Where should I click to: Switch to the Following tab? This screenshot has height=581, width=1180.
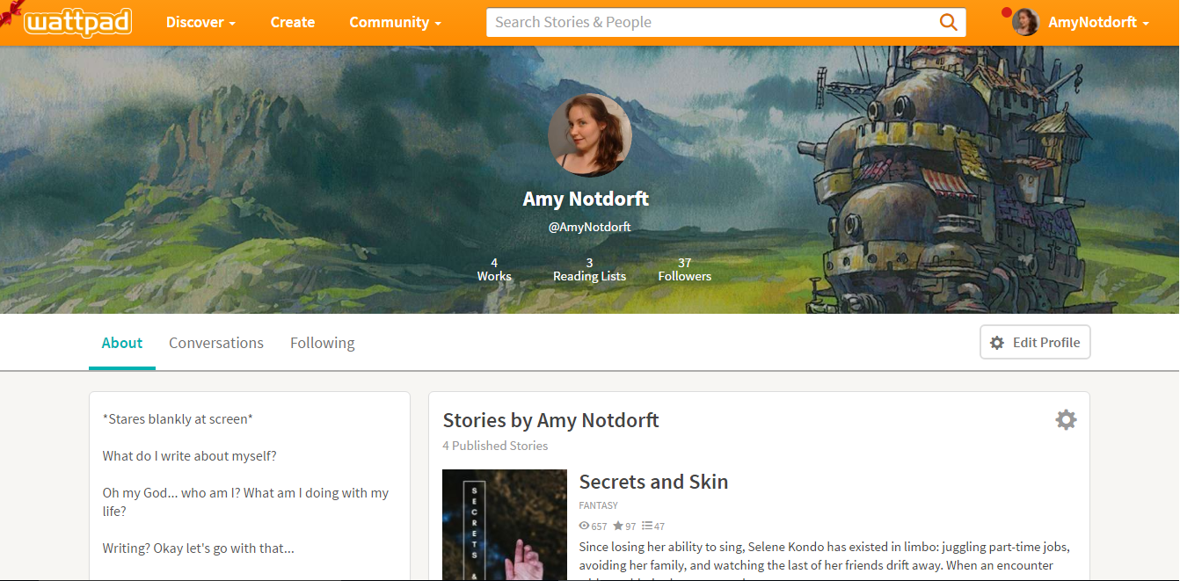click(x=322, y=342)
